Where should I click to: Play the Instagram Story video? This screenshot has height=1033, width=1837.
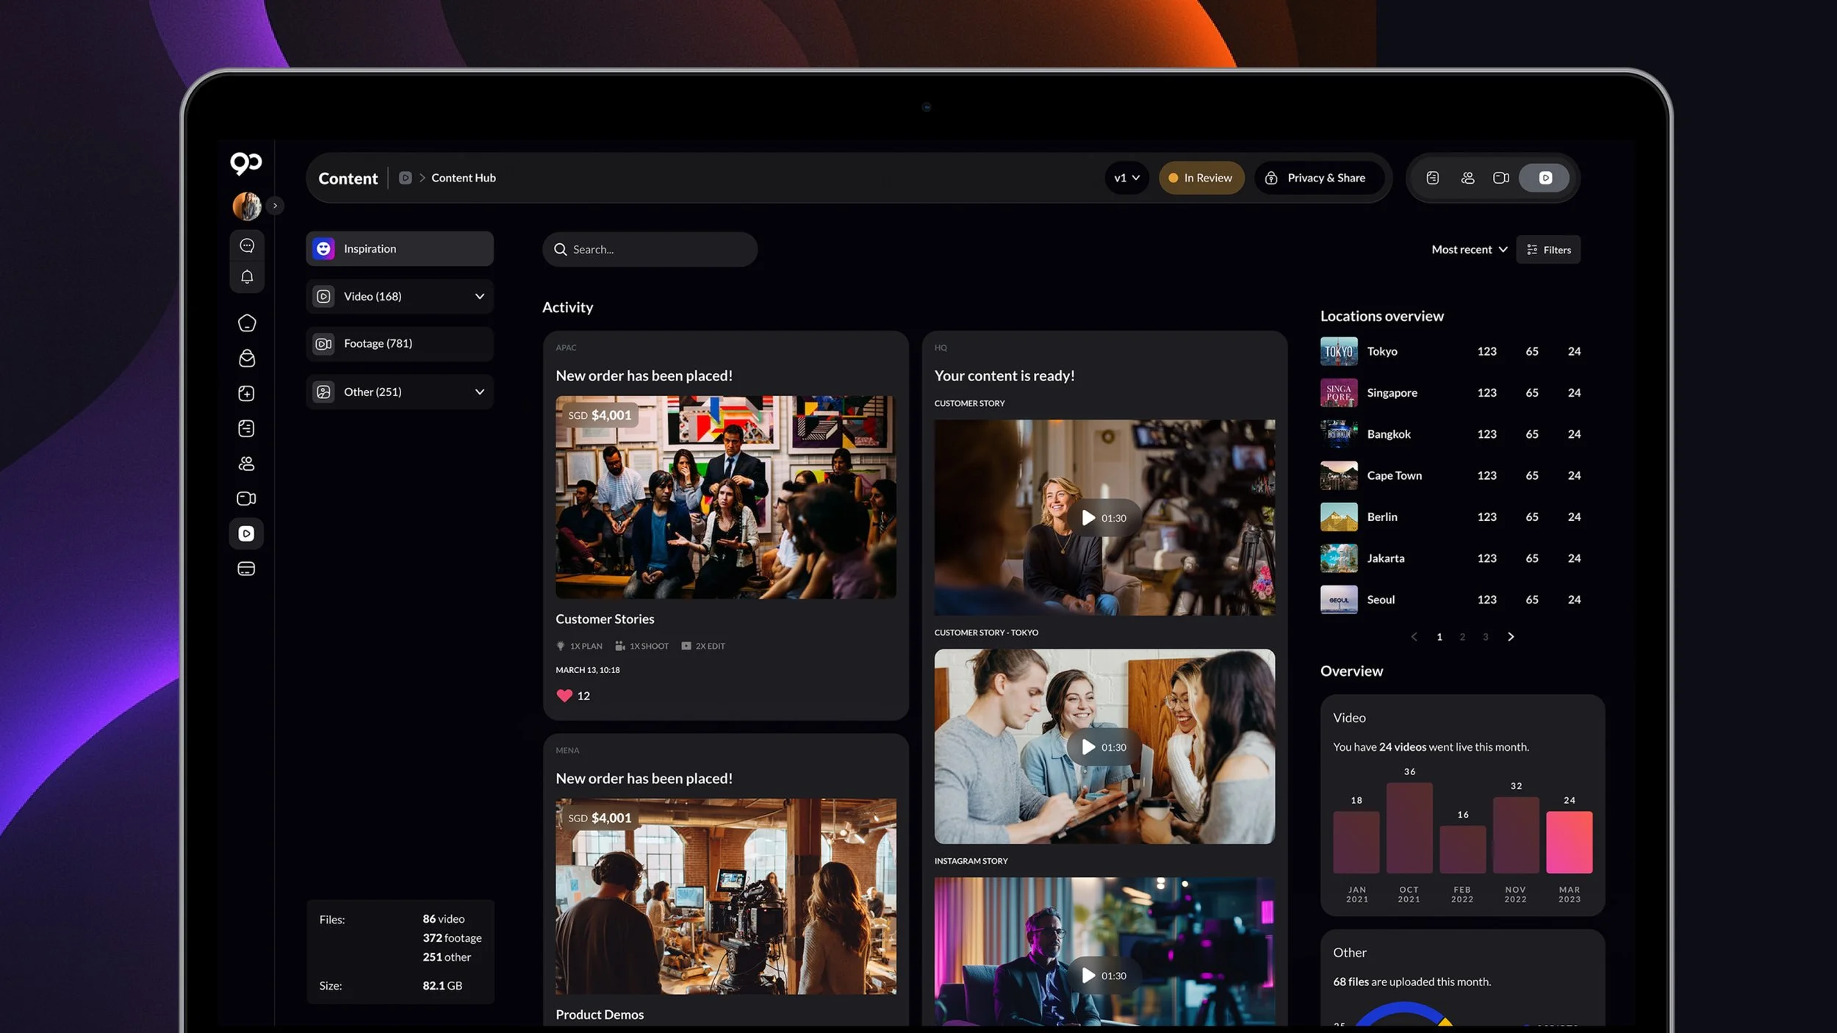tap(1104, 976)
